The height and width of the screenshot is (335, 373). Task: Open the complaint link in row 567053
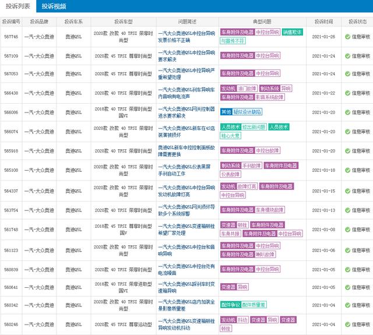(186, 74)
